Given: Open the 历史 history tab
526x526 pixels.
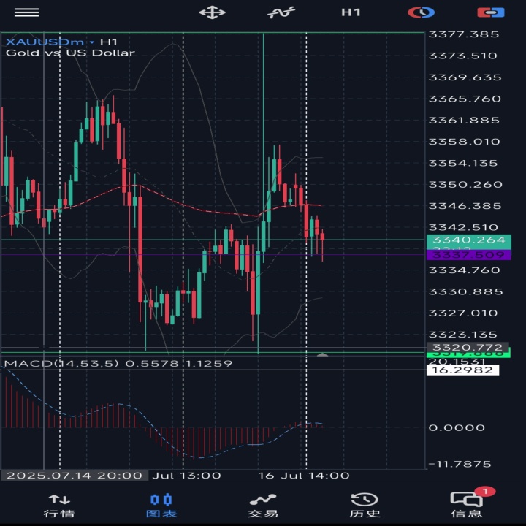Looking at the screenshot, I should (x=365, y=506).
